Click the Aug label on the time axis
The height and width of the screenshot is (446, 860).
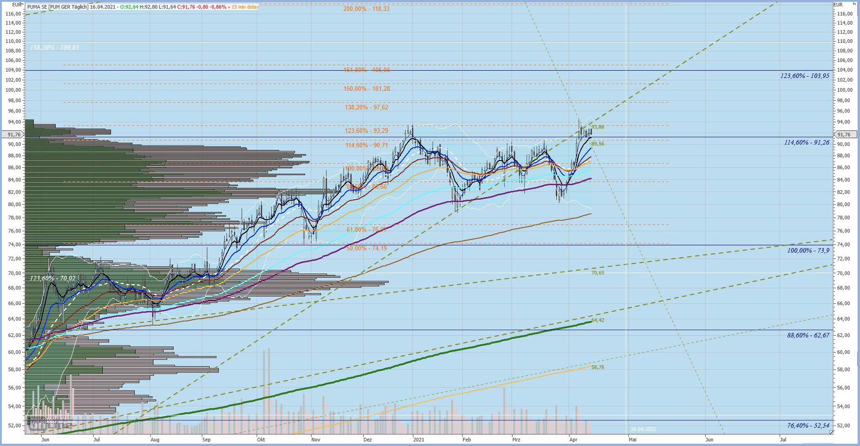pyautogui.click(x=155, y=440)
